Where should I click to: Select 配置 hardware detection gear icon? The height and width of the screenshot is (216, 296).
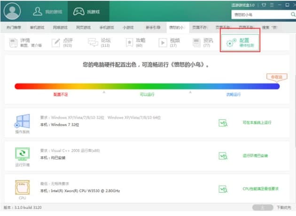[231, 43]
